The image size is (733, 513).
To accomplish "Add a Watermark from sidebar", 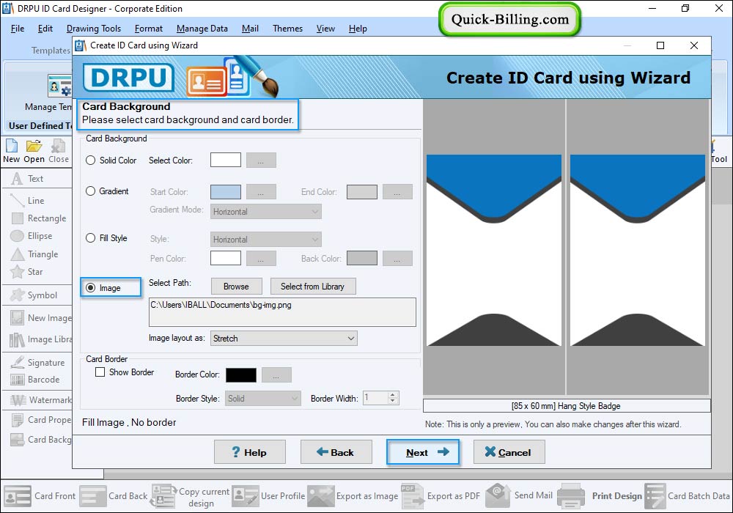I will [41, 400].
